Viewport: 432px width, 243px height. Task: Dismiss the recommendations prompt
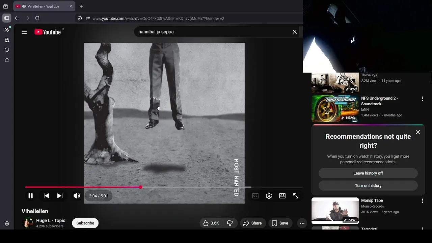(x=418, y=132)
